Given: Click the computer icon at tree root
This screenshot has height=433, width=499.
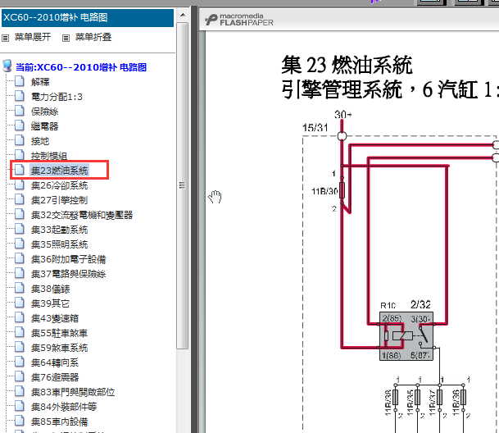Looking at the screenshot, I should point(7,66).
